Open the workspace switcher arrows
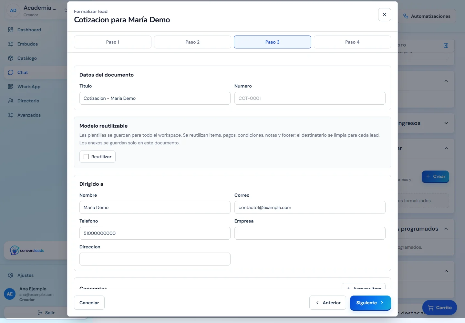This screenshot has height=323, width=465. tap(66, 10)
